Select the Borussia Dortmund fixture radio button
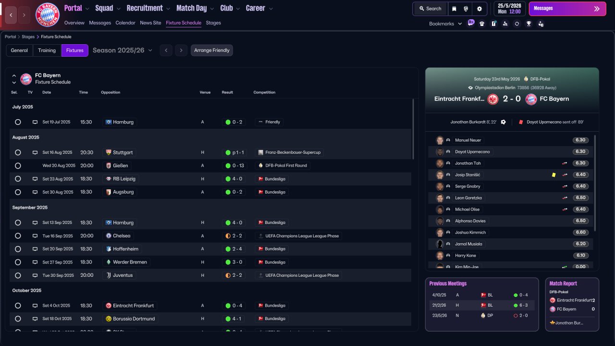This screenshot has height=346, width=615. pos(18,319)
